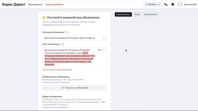Click the Яндекс Директ logo
This screenshot has width=198, height=111.
(14, 4)
